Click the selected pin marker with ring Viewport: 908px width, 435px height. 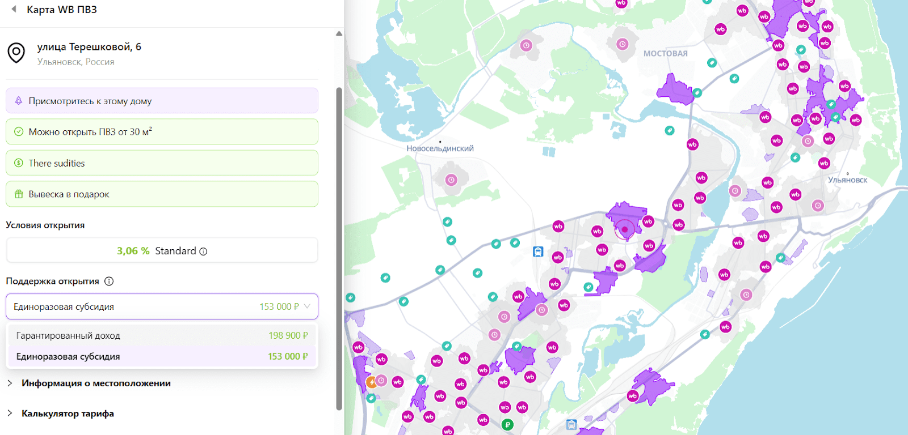(625, 229)
